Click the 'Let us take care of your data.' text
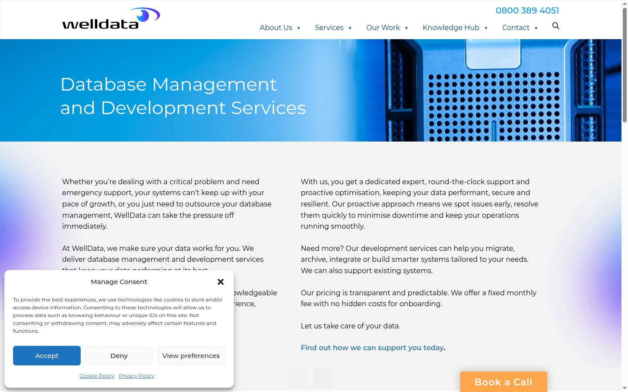Image resolution: width=628 pixels, height=392 pixels. [x=351, y=326]
